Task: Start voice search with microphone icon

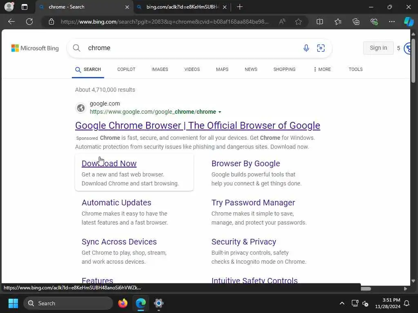Action: [306, 48]
